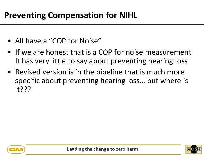Click the horizontal rule beneath the title
Viewport: 209px width, 157px height.
coord(102,24)
